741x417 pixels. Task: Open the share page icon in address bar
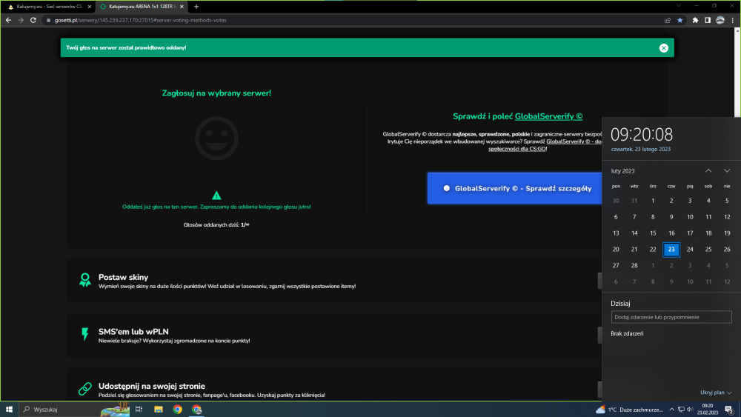pos(668,20)
